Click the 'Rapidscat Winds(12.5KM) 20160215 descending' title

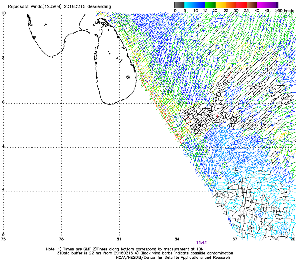coord(60,7)
